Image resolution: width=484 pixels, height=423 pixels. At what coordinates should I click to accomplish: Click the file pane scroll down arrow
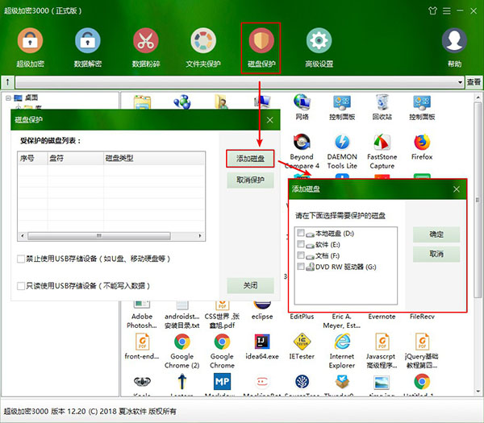point(478,392)
